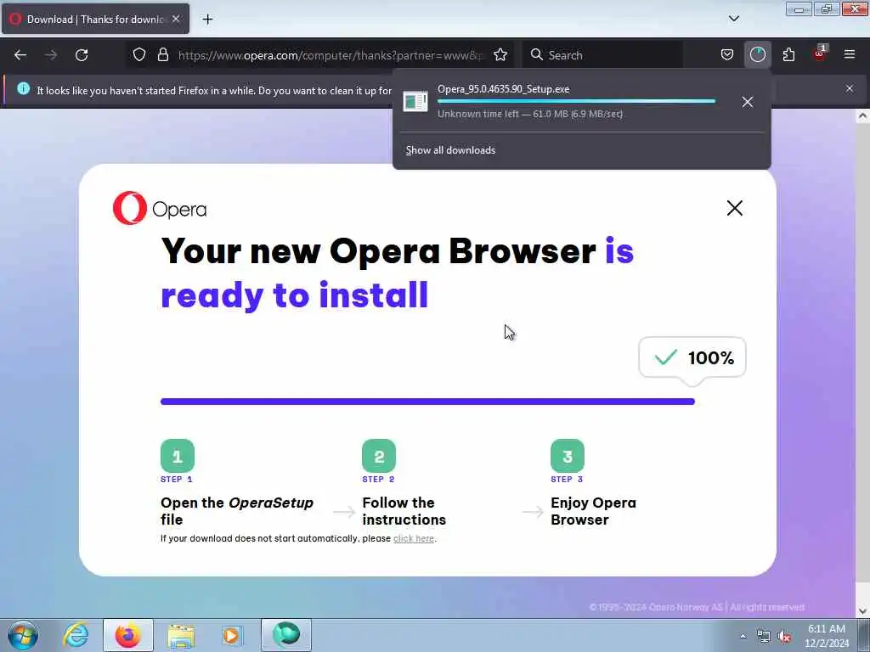Viewport: 870px width, 652px height.
Task: Open the Save to Pocket icon
Action: tap(727, 55)
